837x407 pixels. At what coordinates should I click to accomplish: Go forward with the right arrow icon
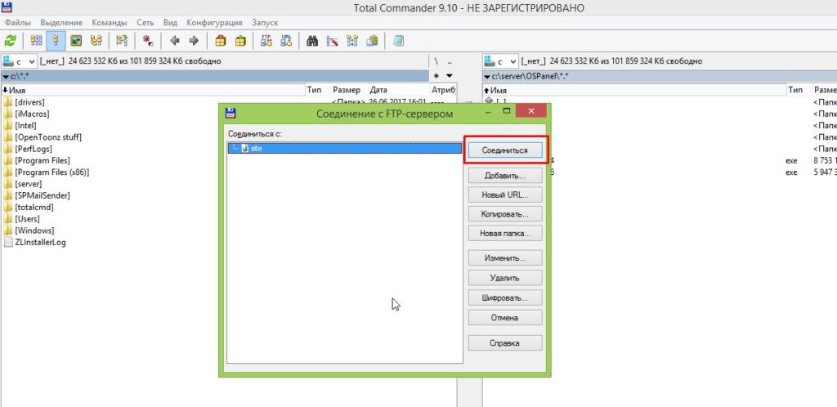point(194,39)
